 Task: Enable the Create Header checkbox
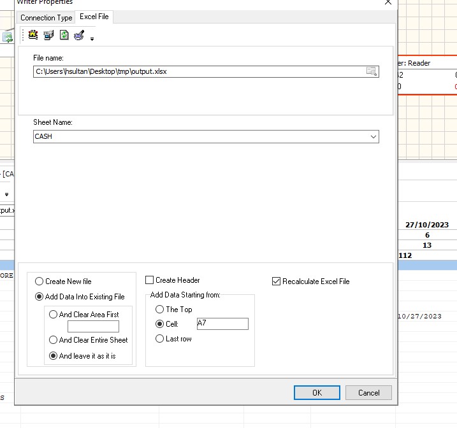(x=173, y=280)
